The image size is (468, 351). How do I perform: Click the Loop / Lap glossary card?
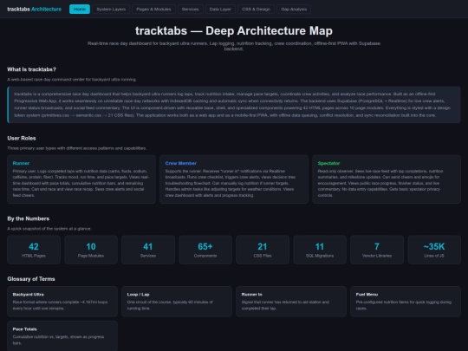[x=177, y=302]
